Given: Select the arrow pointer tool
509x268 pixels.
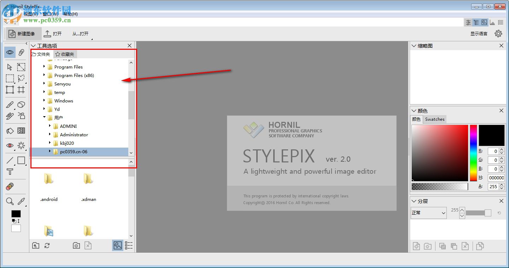Looking at the screenshot, I should [x=10, y=67].
